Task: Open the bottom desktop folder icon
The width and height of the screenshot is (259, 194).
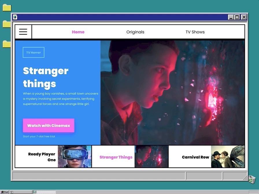Action: coord(7,44)
